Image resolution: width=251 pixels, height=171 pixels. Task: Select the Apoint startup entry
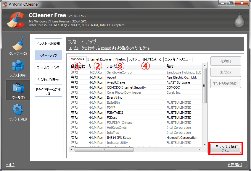coord(136,77)
